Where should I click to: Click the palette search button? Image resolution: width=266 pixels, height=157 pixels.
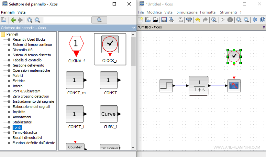(99, 20)
